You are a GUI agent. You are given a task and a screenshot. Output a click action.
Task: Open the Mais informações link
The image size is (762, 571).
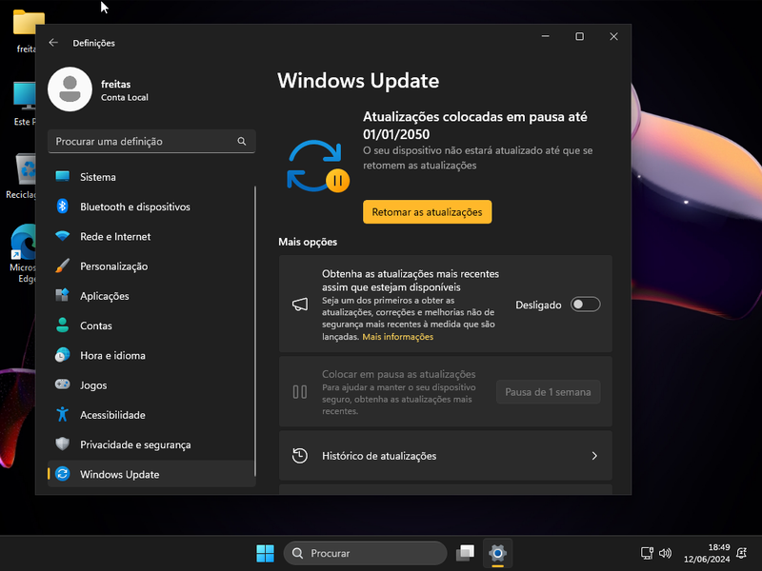click(397, 337)
